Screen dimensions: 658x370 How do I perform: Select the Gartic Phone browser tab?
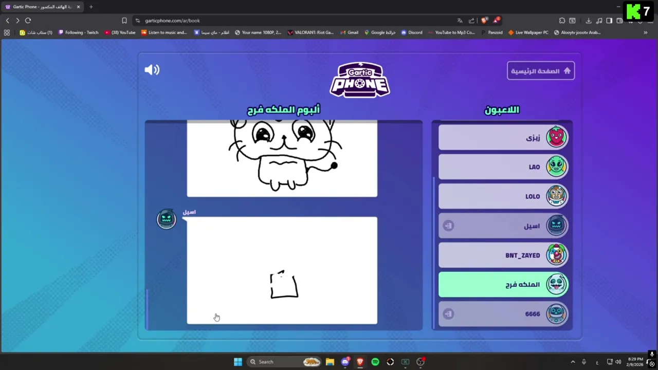tap(43, 7)
